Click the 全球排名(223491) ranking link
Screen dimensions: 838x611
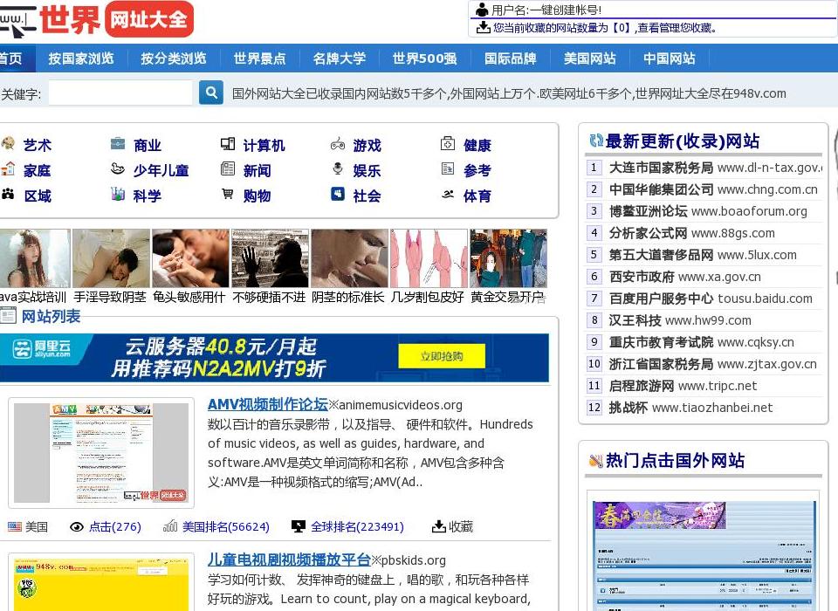(358, 526)
